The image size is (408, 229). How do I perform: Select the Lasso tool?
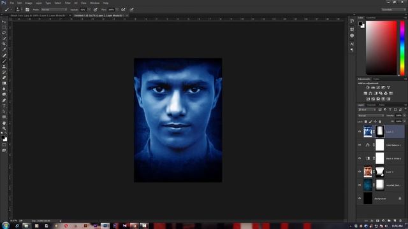(x=4, y=32)
